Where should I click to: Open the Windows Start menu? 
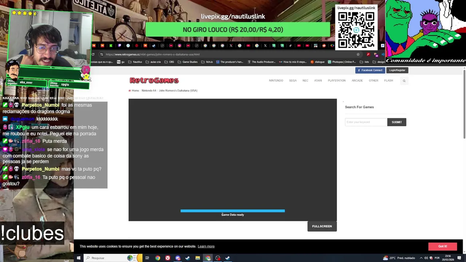tap(78, 258)
